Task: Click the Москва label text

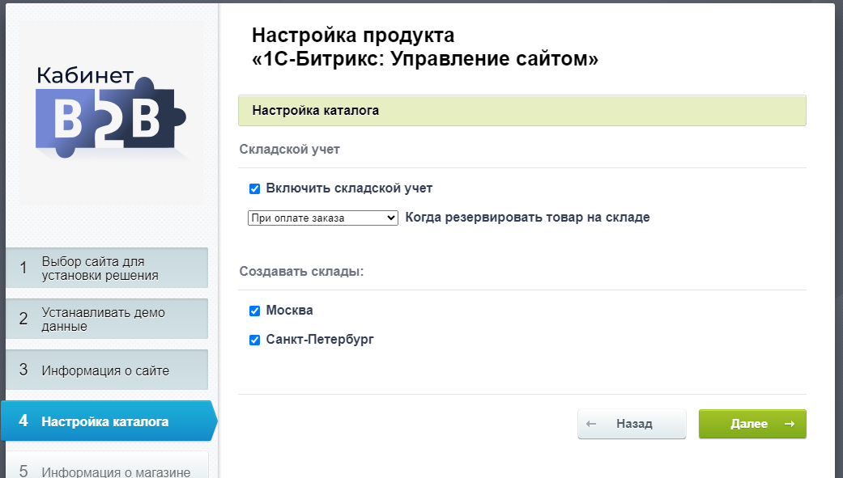Action: click(x=289, y=311)
